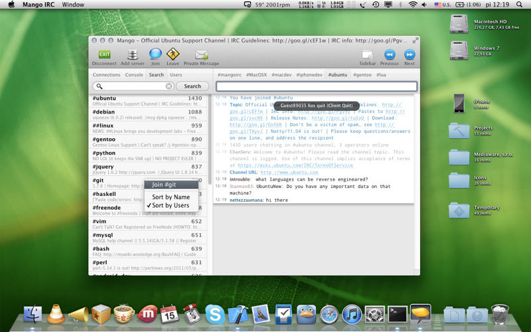Open the Windows 7 drive on desktop

click(x=459, y=50)
